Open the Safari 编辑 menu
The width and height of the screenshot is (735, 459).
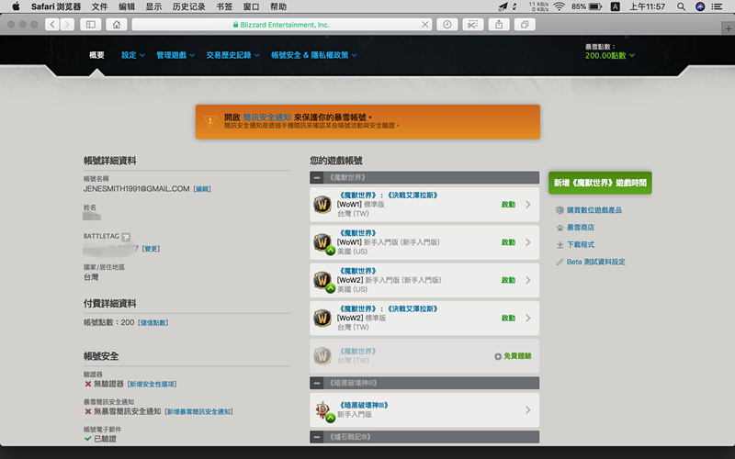click(127, 6)
